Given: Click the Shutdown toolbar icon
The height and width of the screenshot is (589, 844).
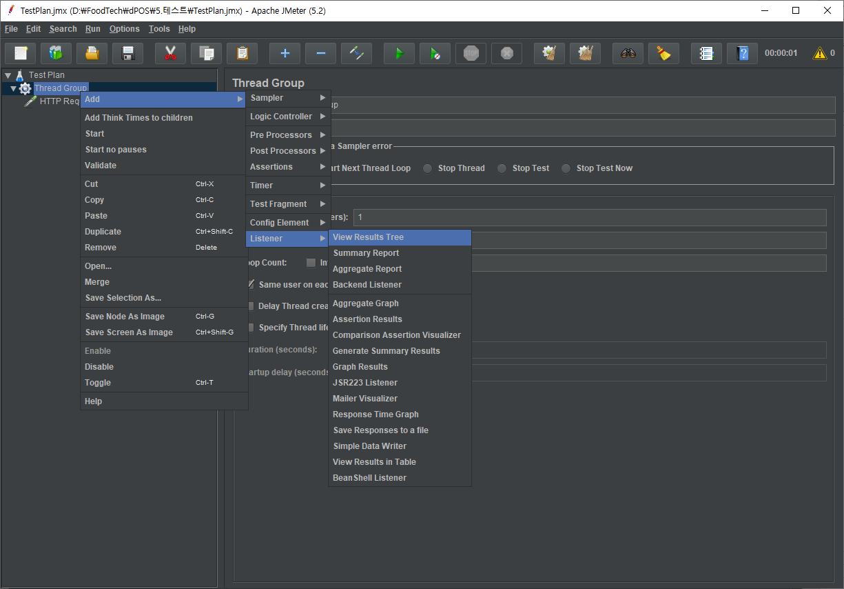Looking at the screenshot, I should 506,53.
